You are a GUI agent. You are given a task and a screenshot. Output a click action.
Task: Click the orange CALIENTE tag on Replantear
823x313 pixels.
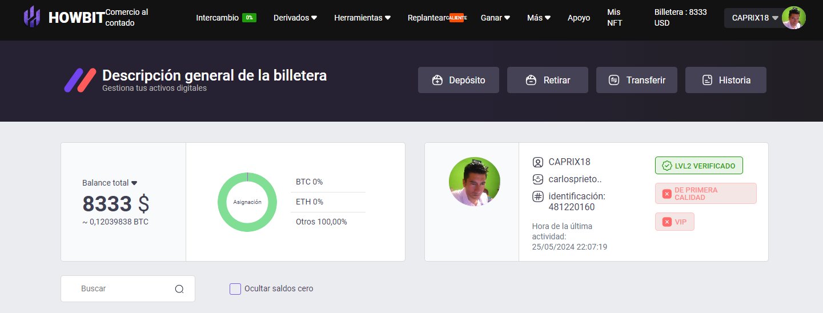pos(457,18)
